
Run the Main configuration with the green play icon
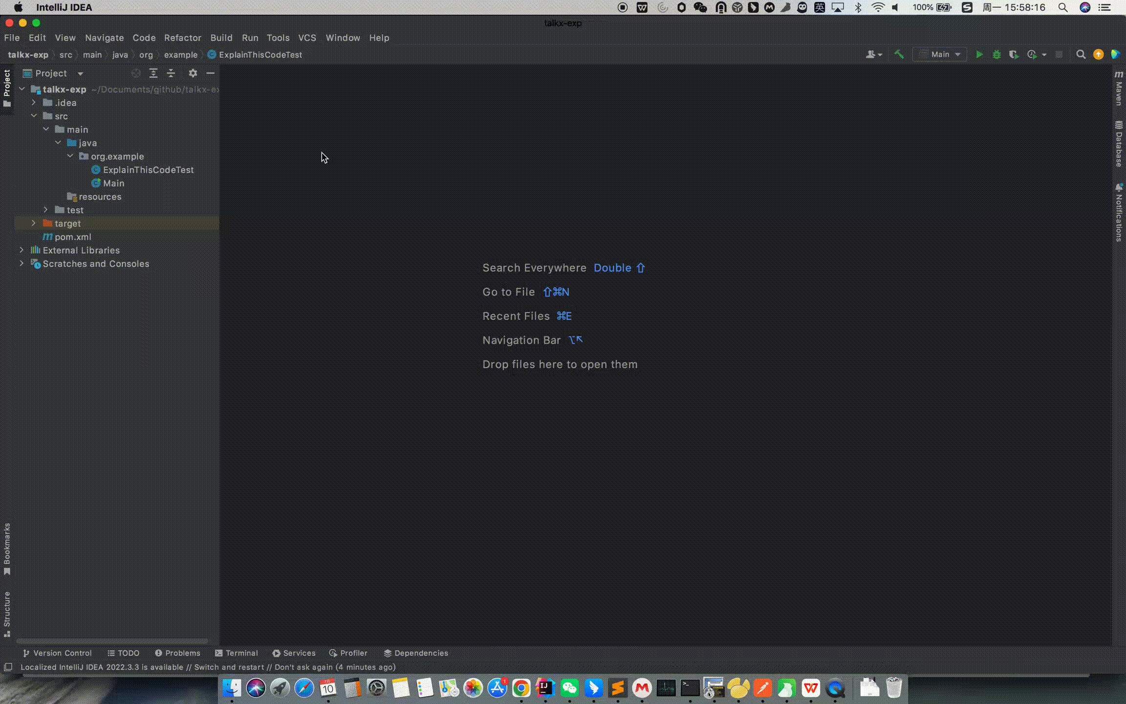coord(979,54)
